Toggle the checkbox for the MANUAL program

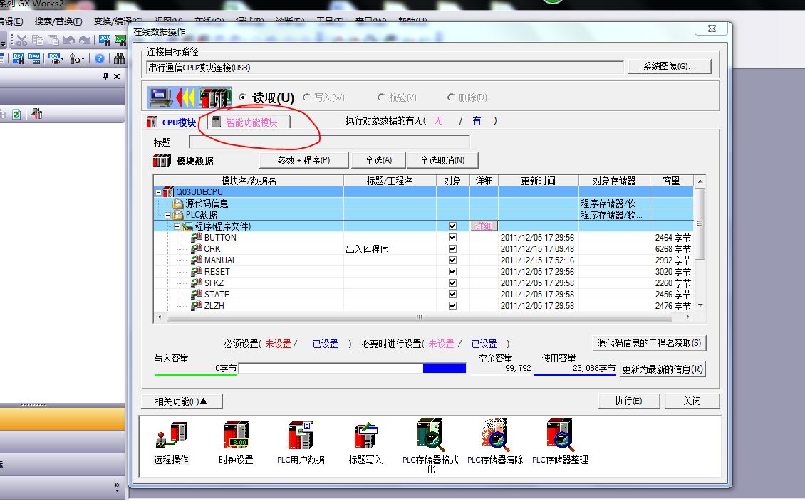point(452,260)
